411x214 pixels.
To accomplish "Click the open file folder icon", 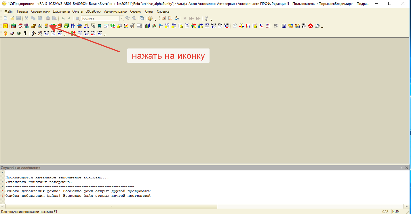I will [12, 18].
